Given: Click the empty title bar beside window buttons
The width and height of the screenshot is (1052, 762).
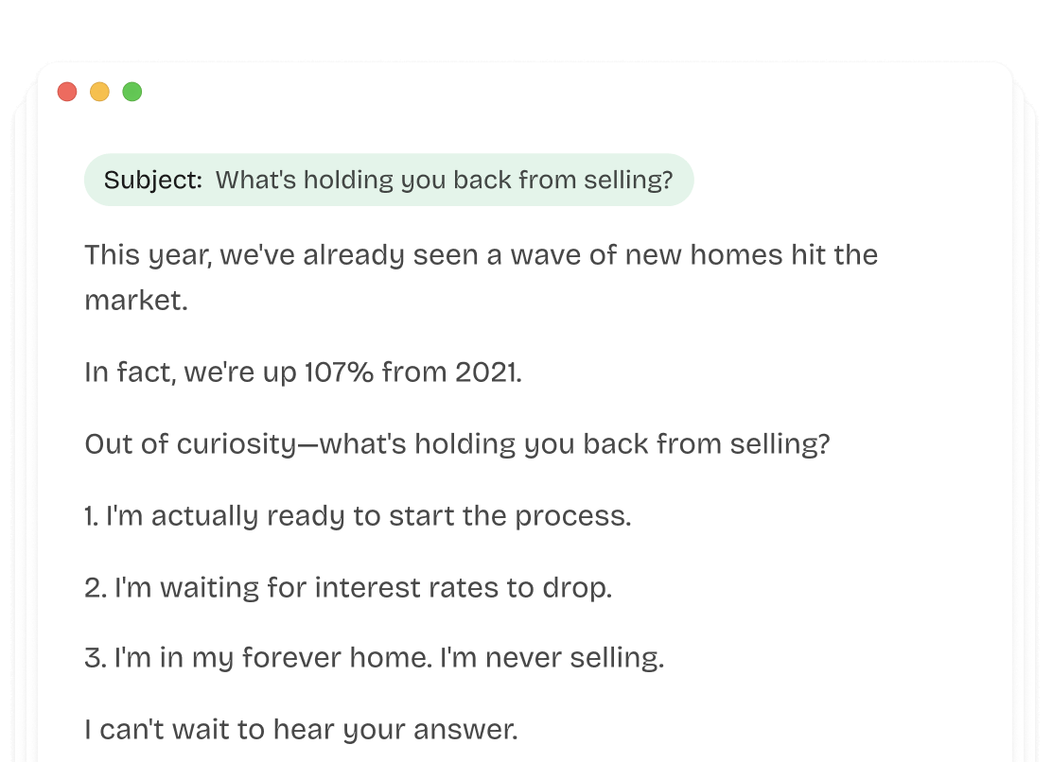Looking at the screenshot, I should pyautogui.click(x=568, y=92).
